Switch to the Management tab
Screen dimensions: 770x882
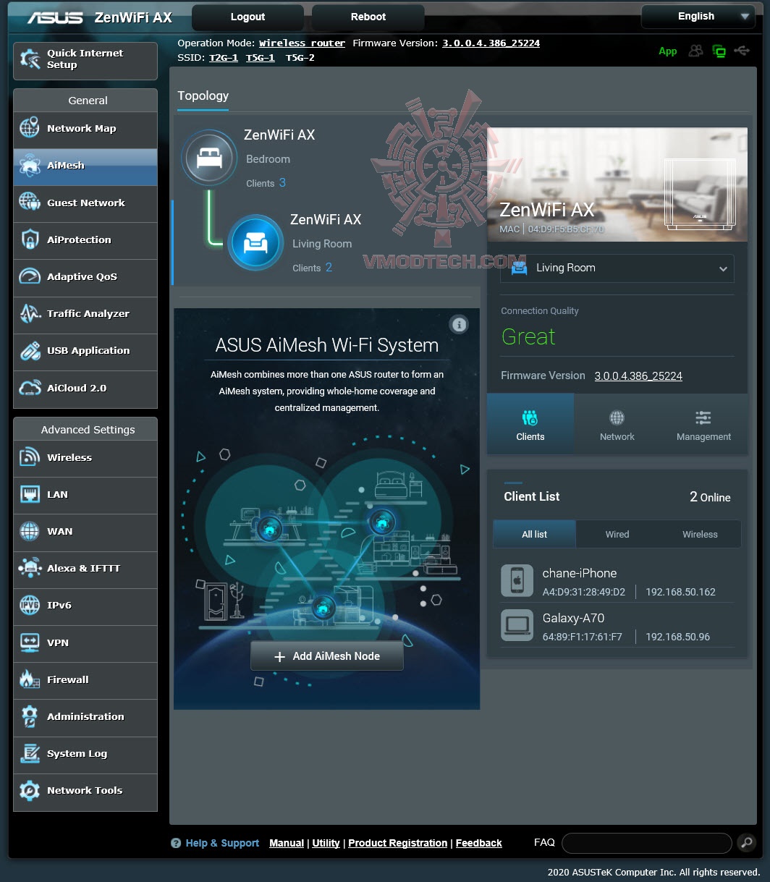coord(703,424)
